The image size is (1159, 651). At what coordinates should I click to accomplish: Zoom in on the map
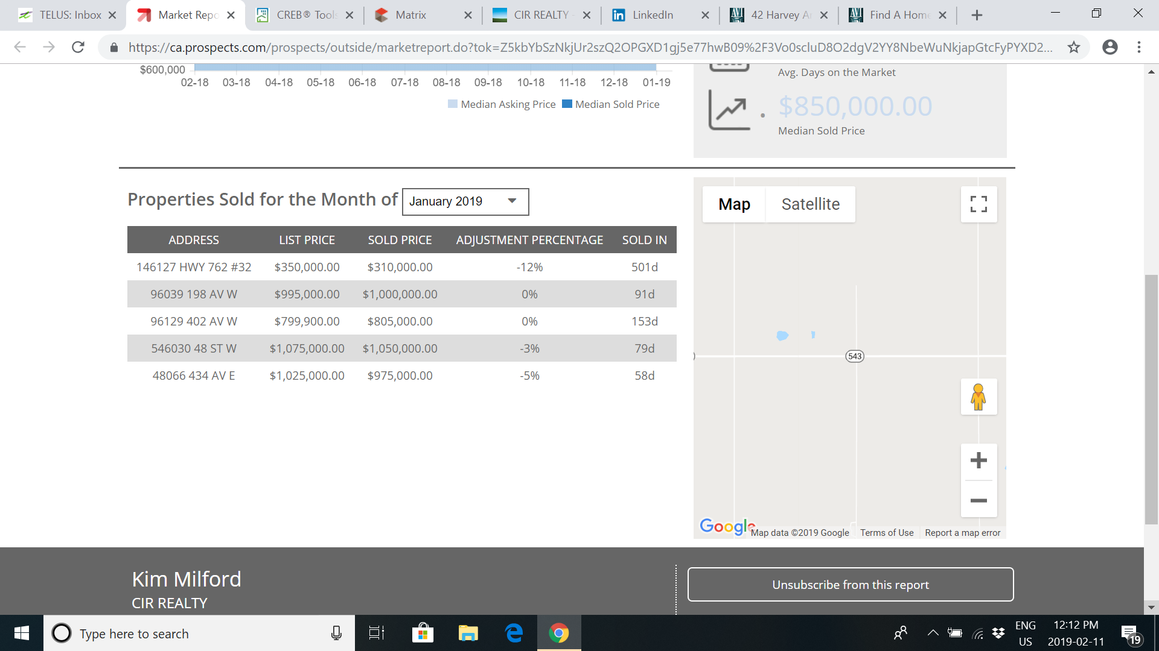click(979, 461)
